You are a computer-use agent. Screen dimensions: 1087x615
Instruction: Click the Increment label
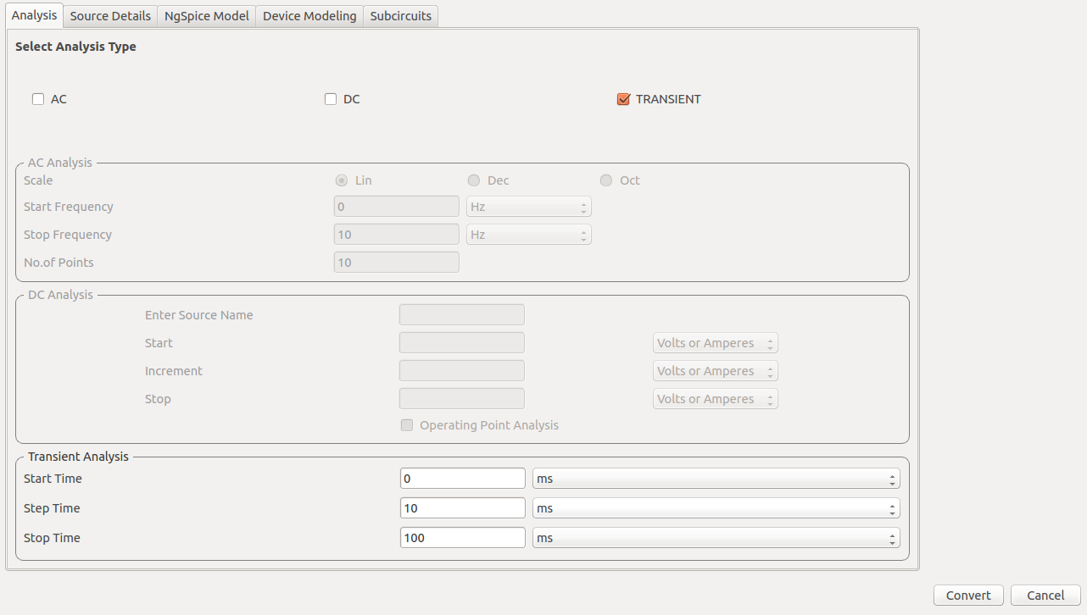click(174, 371)
